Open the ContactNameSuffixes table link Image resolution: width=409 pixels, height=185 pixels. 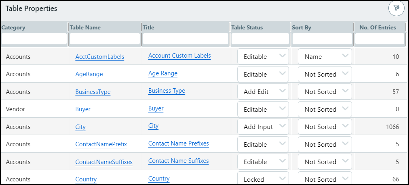pyautogui.click(x=103, y=162)
